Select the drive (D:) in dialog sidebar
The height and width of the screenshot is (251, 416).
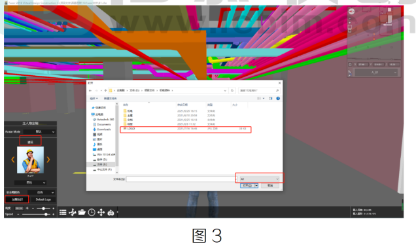[100, 159]
